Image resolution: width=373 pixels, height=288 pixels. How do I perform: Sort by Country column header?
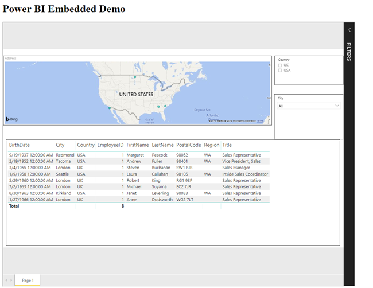click(86, 145)
